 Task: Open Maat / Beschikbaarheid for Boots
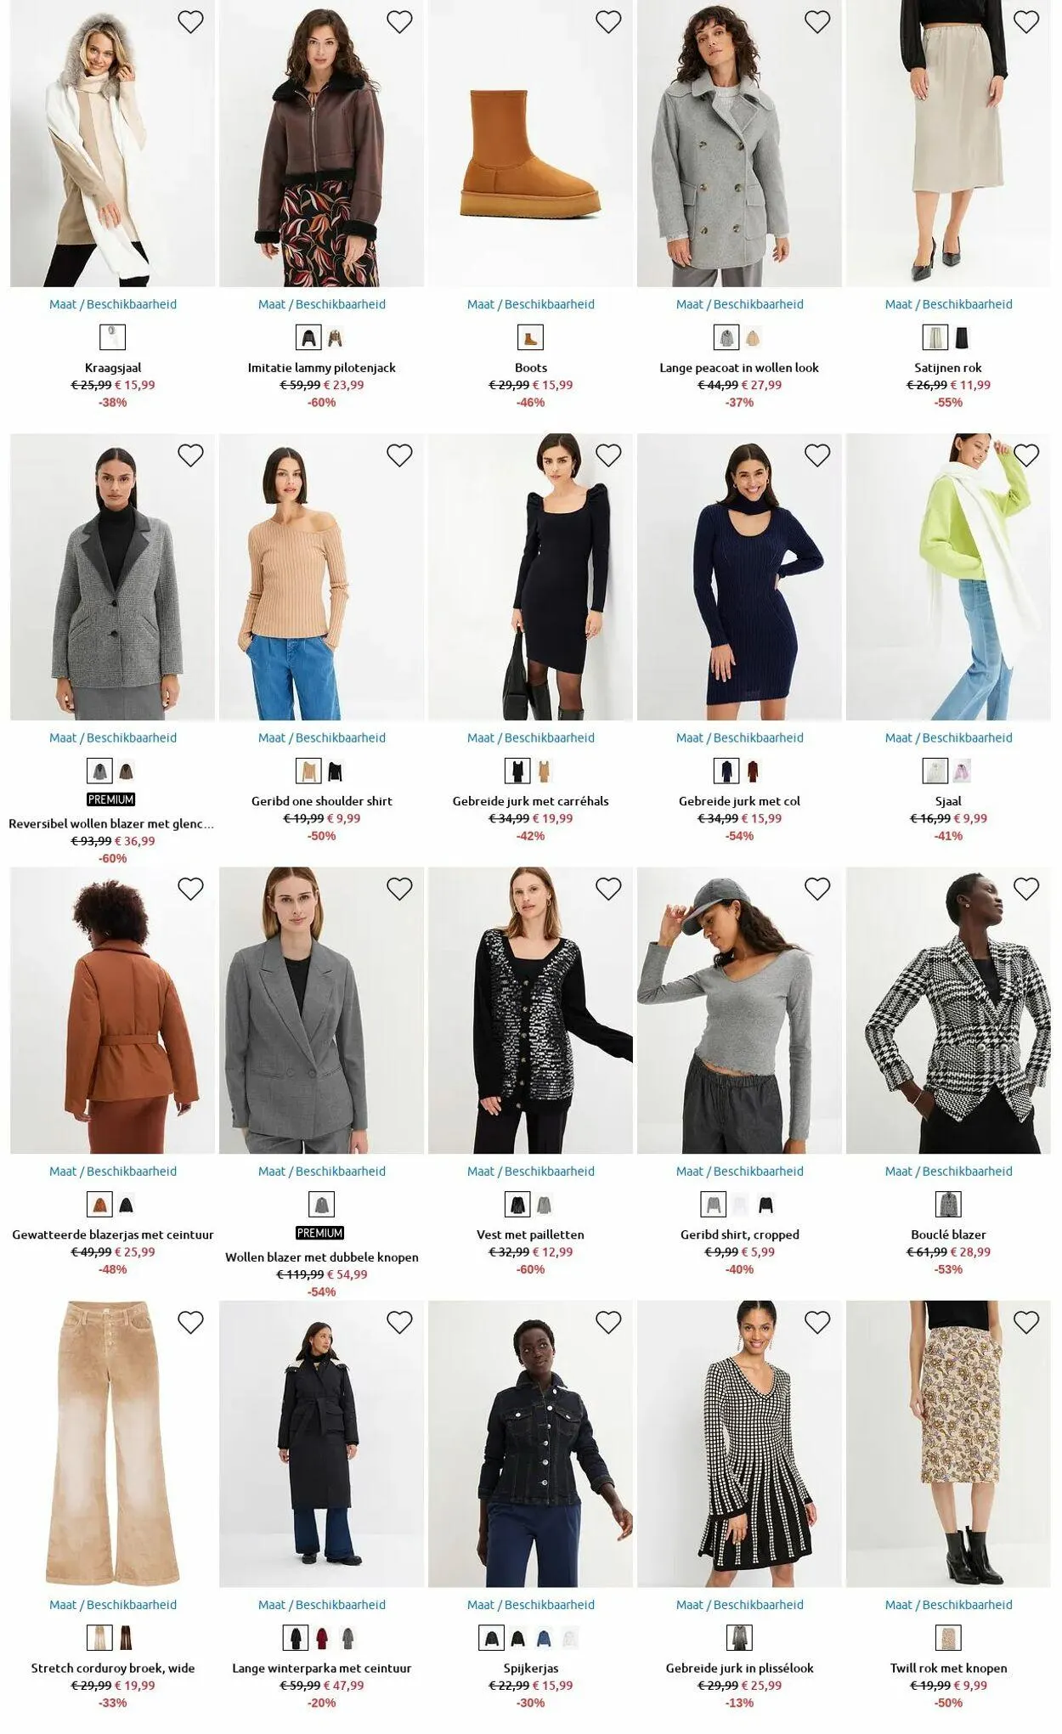click(531, 304)
